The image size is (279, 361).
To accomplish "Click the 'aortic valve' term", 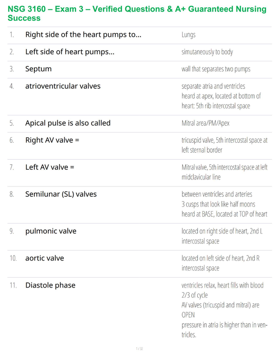I will click(45, 258).
